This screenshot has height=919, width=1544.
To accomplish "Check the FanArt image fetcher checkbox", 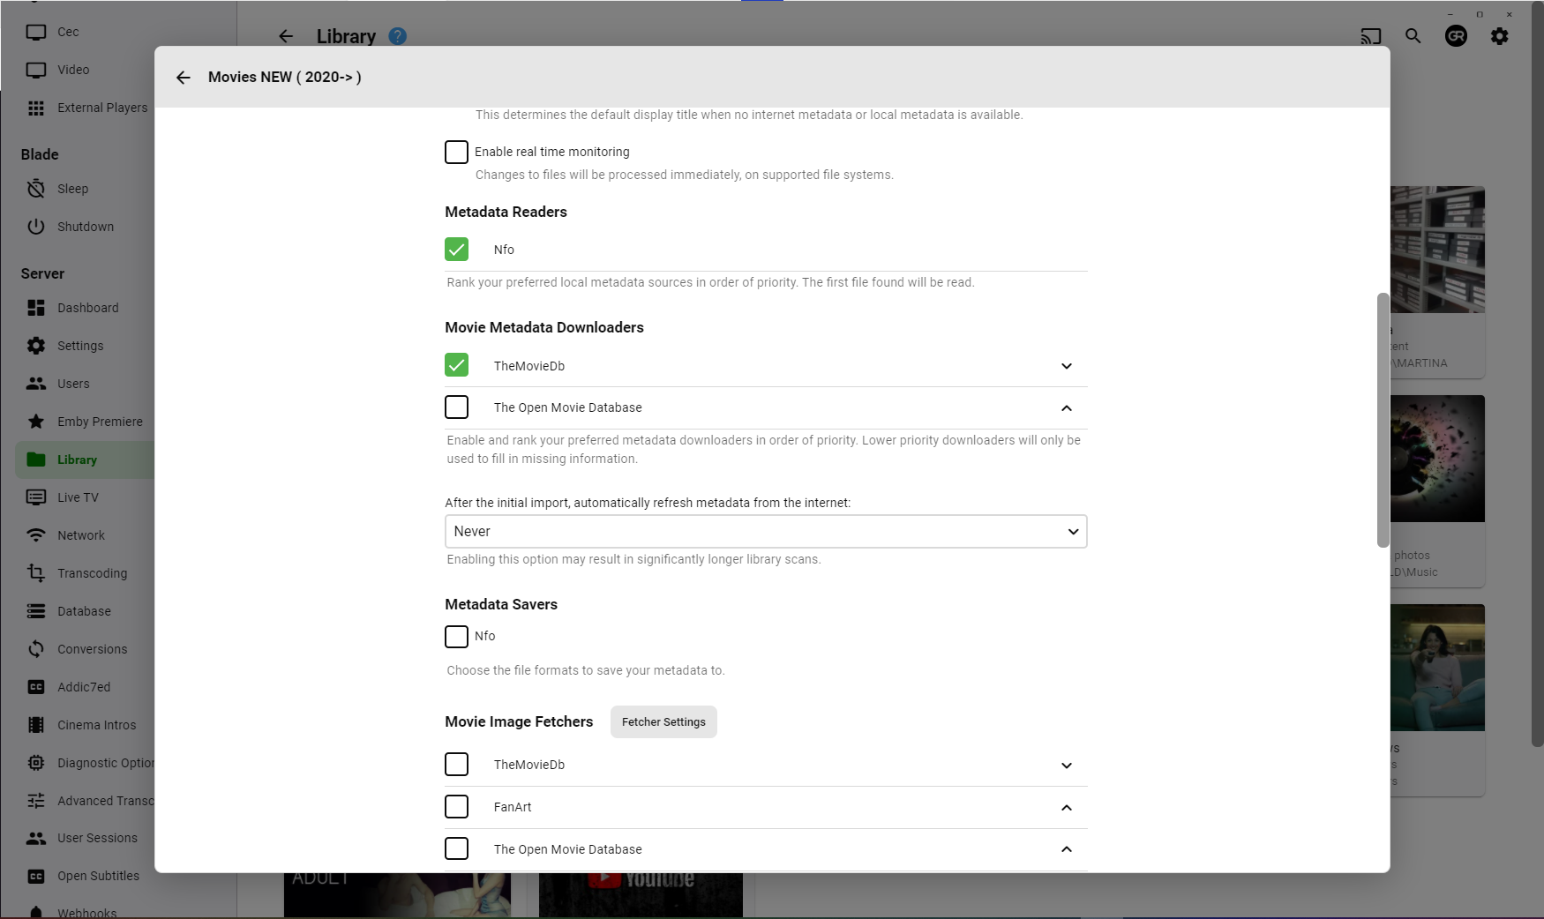I will click(x=456, y=806).
